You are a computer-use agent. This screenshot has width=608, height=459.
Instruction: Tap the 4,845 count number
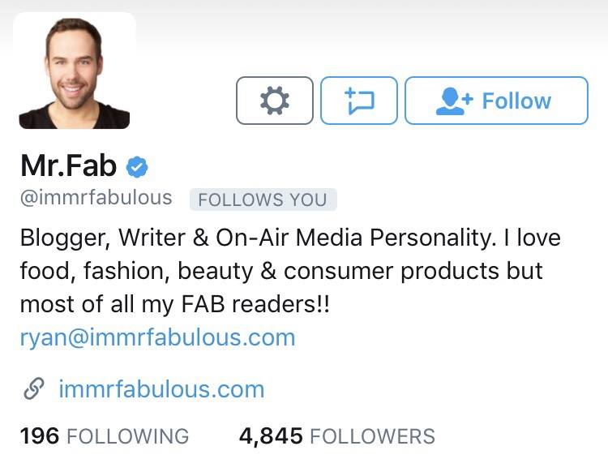pos(270,435)
